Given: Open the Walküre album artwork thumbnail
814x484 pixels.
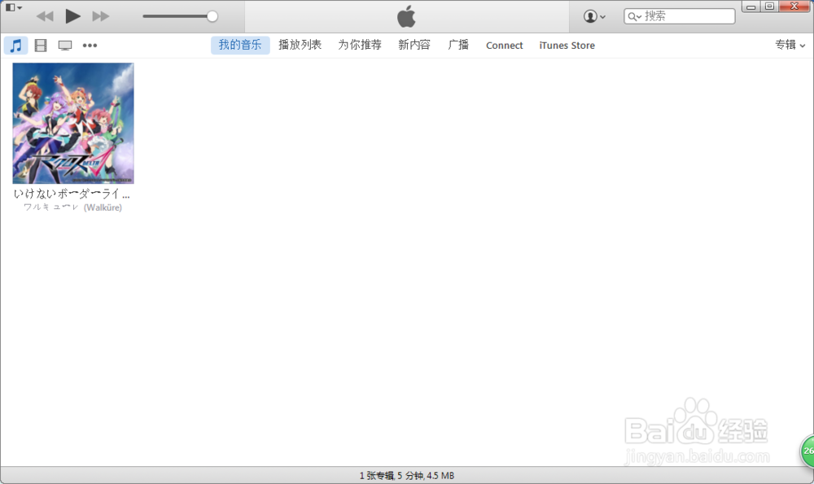Looking at the screenshot, I should 72,123.
